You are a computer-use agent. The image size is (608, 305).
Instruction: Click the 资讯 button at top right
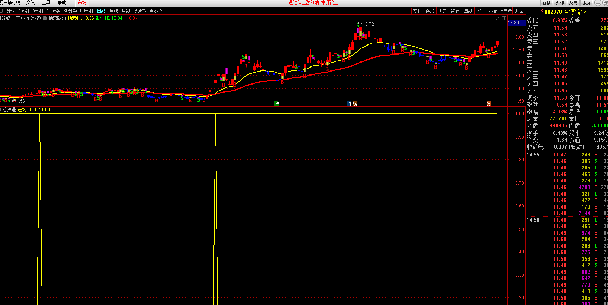[x=560, y=3]
